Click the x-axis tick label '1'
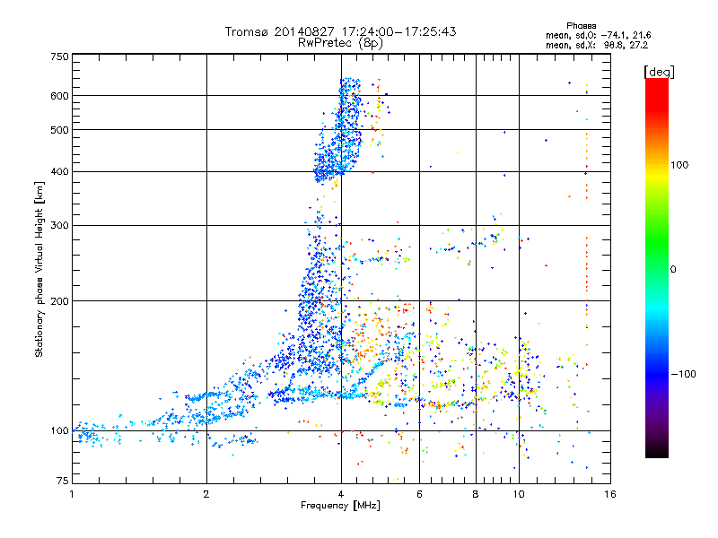718x538 pixels. coord(72,494)
